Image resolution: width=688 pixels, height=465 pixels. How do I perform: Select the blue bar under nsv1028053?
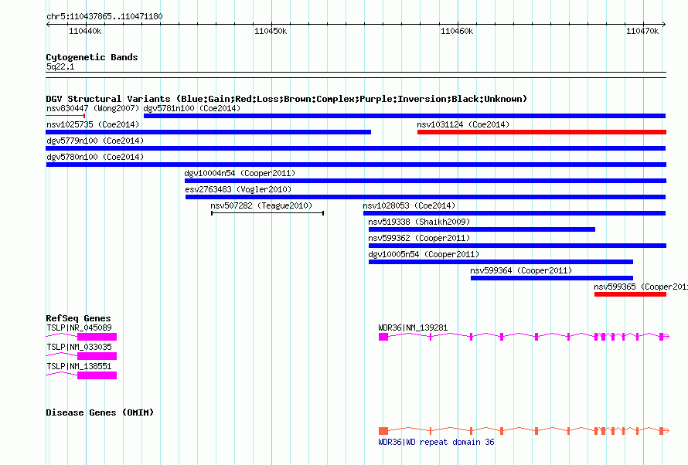pos(514,213)
